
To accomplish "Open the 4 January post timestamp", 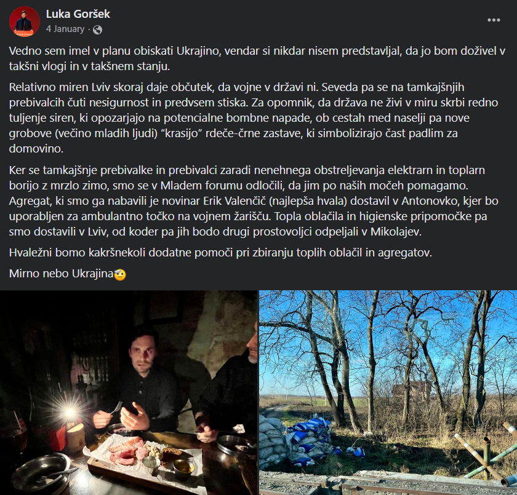I will point(65,29).
